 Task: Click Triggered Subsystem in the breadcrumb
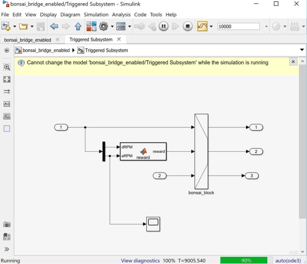coord(106,50)
